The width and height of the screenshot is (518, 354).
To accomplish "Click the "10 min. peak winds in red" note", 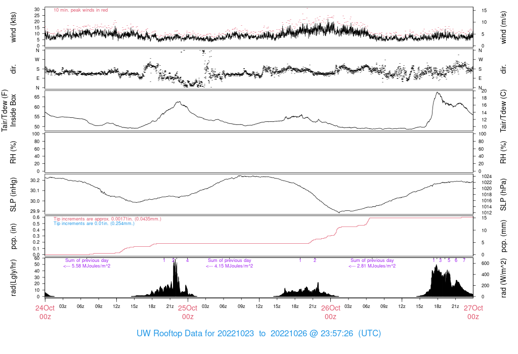I will 80,10.
